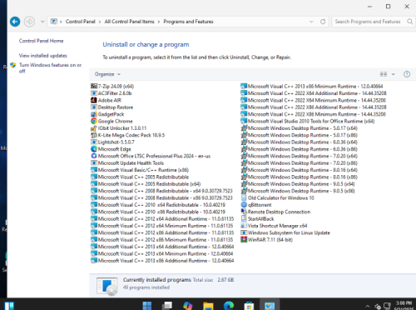416x310 pixels.
Task: Open Microsoft Edge from the taskbar
Action: point(229,306)
